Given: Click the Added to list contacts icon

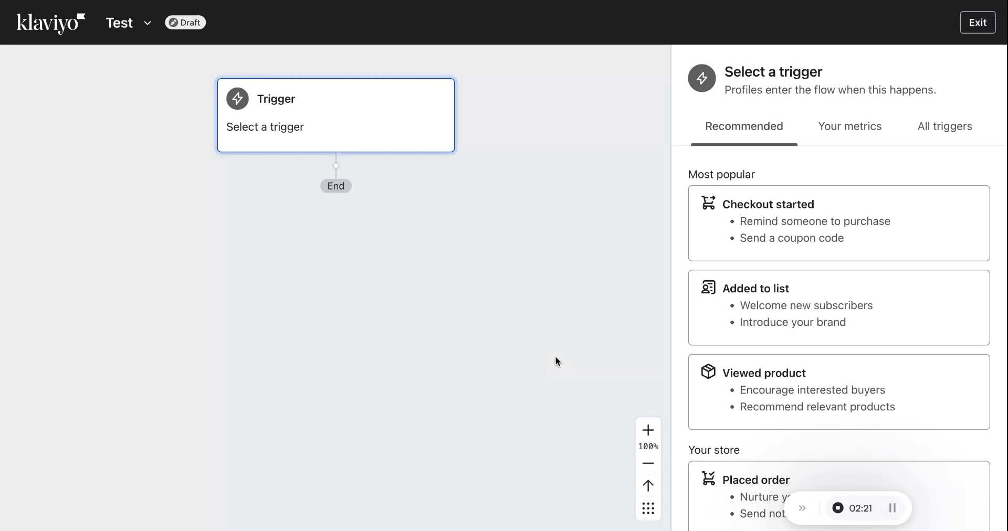Looking at the screenshot, I should pos(709,288).
